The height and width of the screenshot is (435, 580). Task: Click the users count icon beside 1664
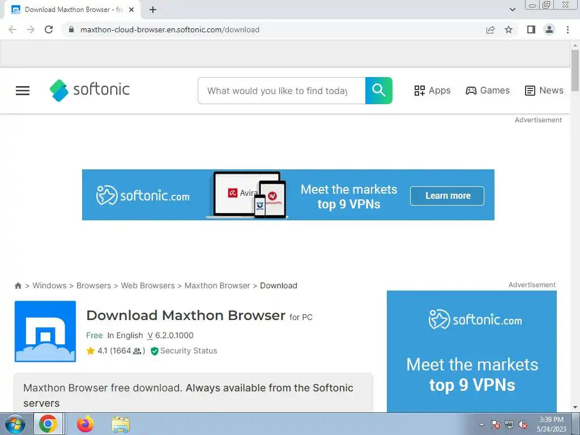(x=137, y=351)
